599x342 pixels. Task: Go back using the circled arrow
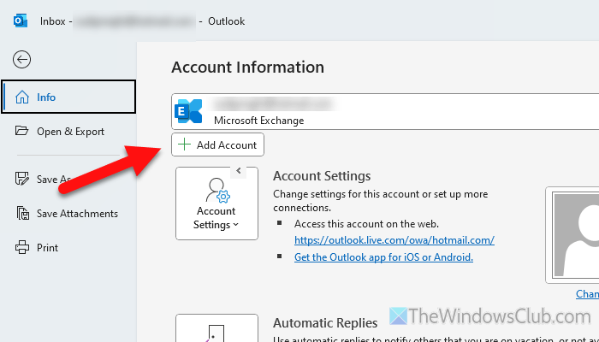(22, 59)
